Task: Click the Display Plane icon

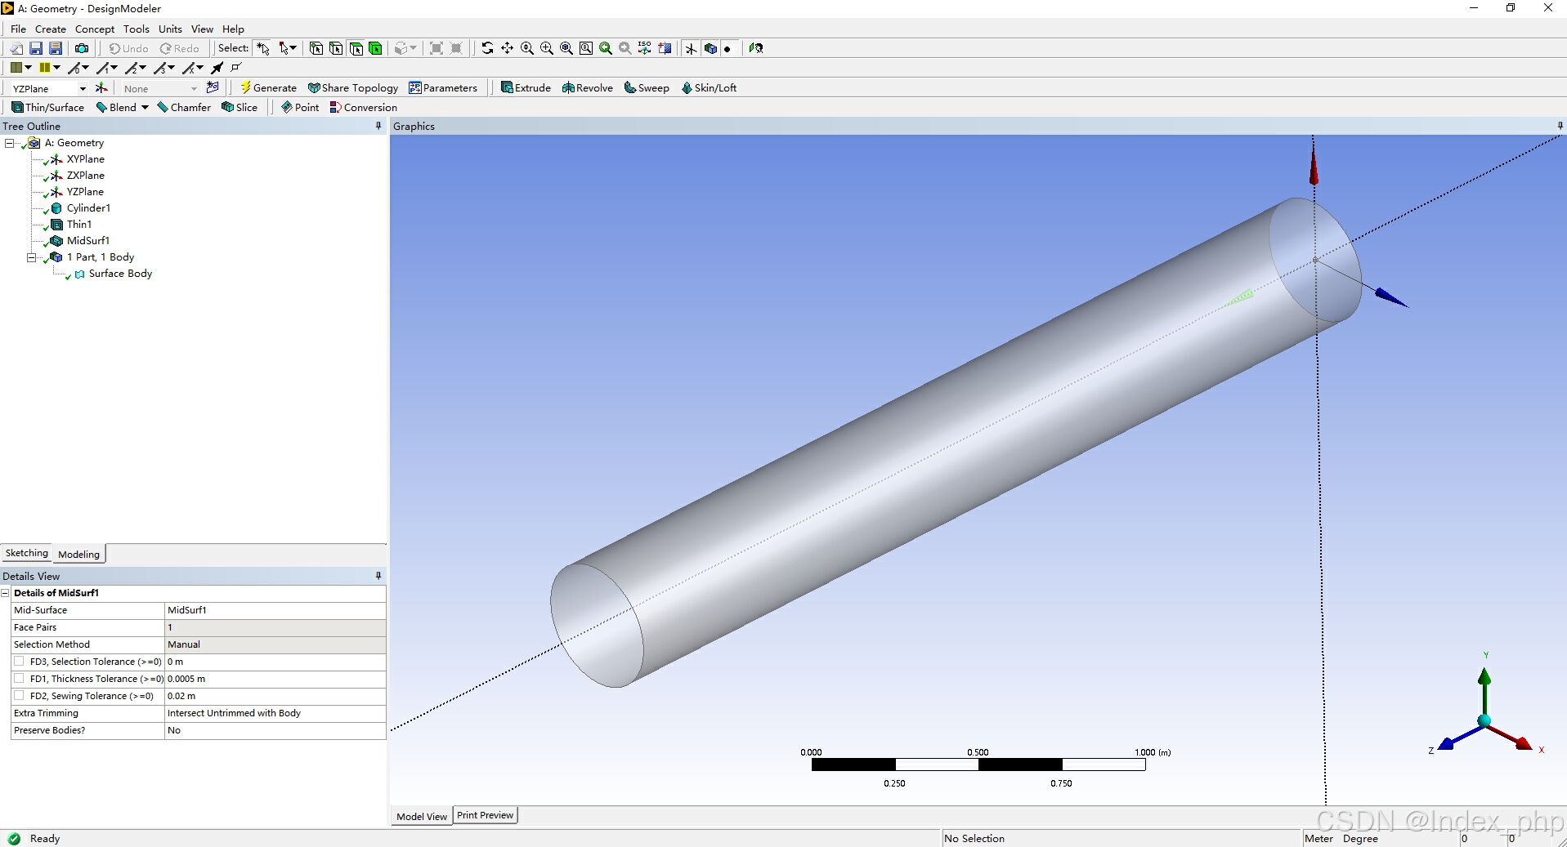Action: pyautogui.click(x=691, y=48)
